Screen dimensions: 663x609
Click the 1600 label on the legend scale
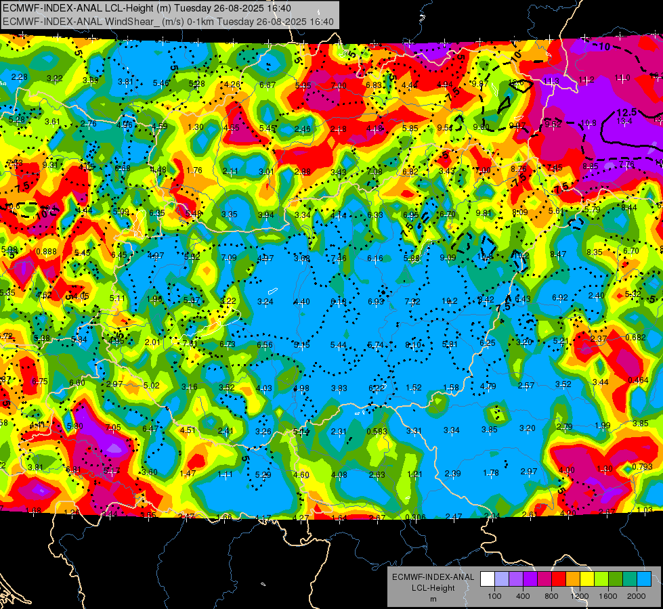click(x=607, y=596)
